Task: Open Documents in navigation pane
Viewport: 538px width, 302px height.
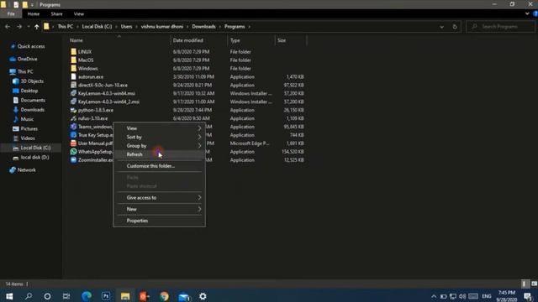Action: pyautogui.click(x=33, y=101)
